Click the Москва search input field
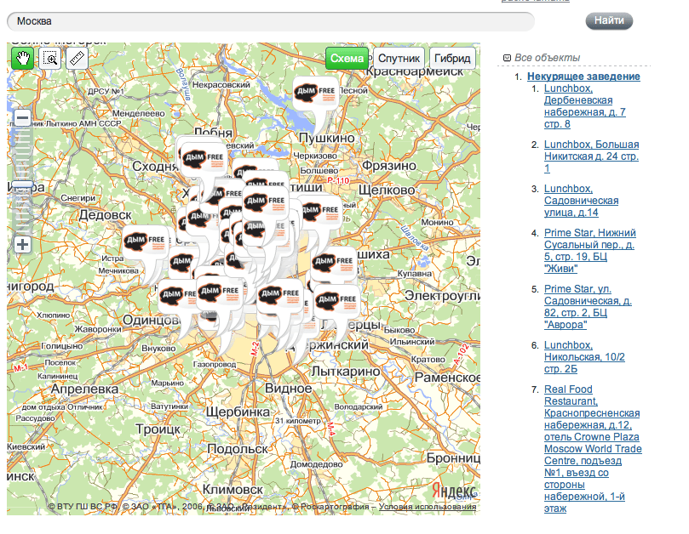Viewport: 689px width, 534px height. point(268,20)
